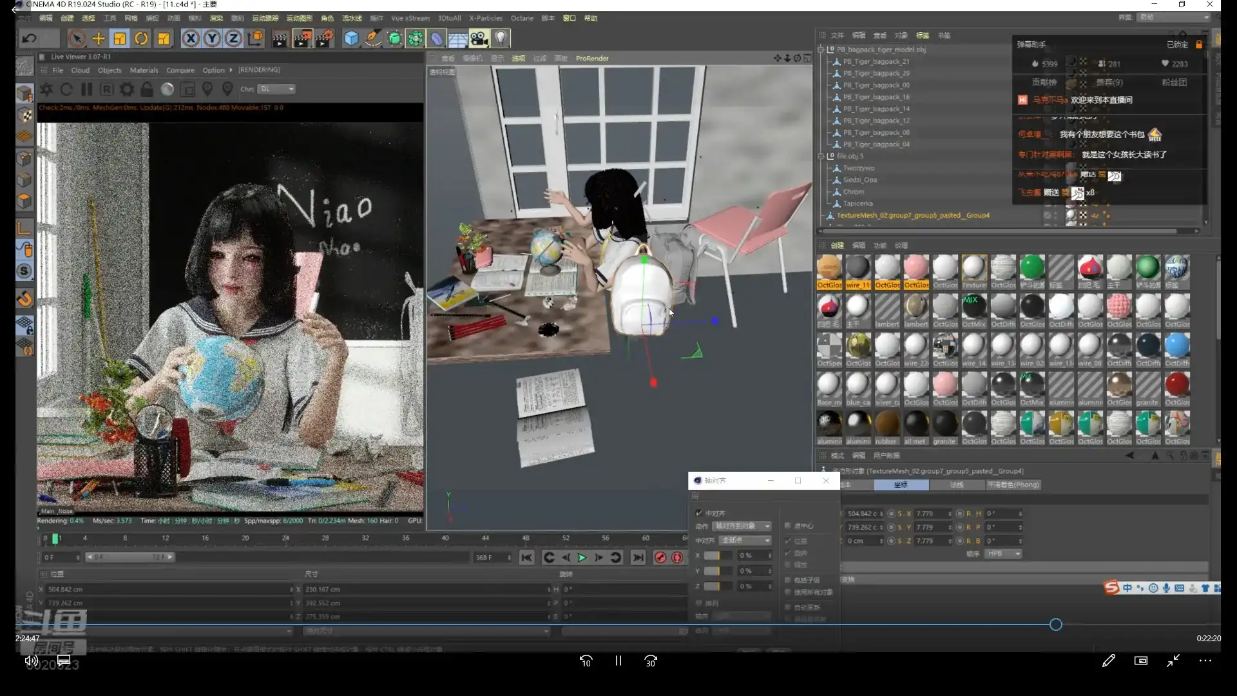Select the Rotate tool icon
This screenshot has width=1237, height=696.
(142, 39)
